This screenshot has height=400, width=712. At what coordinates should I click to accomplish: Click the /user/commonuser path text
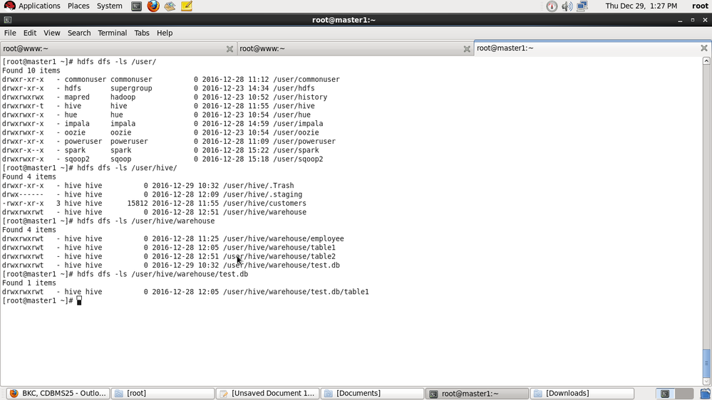point(306,80)
